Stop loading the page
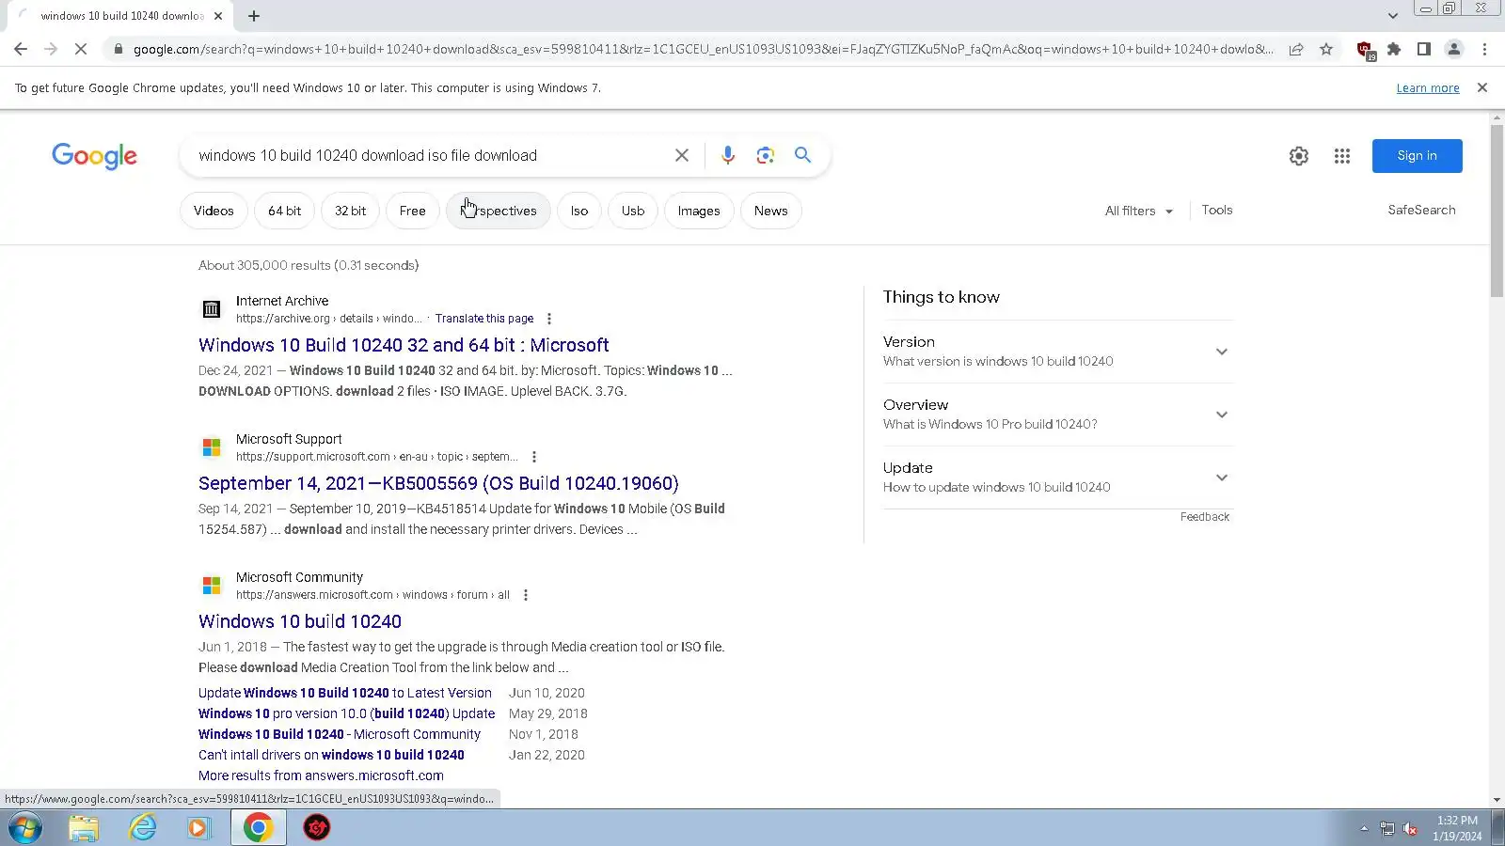 click(x=81, y=49)
